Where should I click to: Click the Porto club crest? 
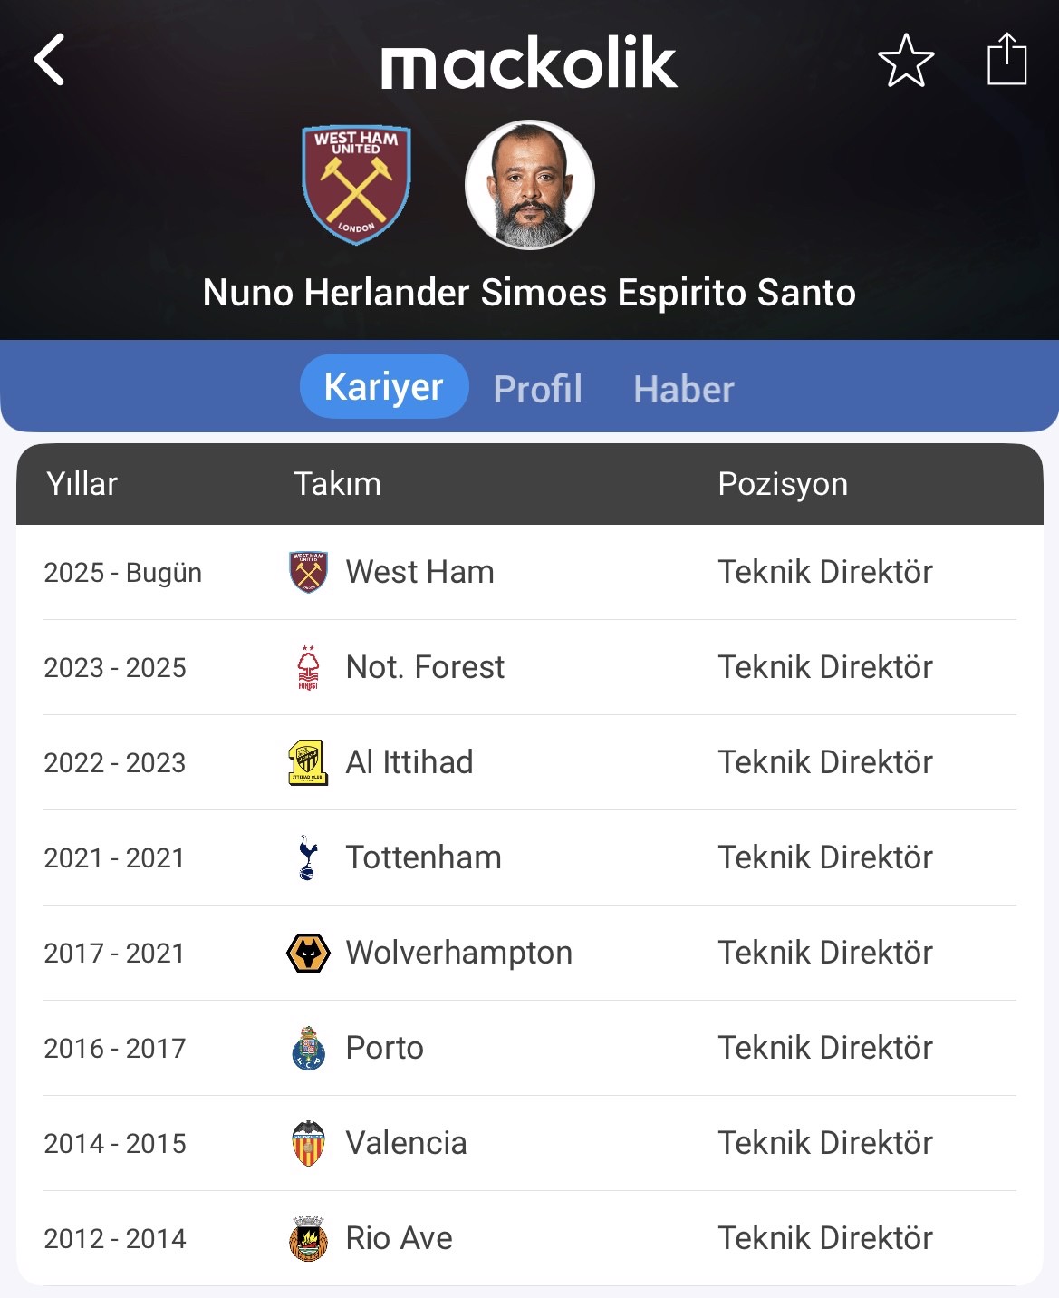tap(308, 1048)
